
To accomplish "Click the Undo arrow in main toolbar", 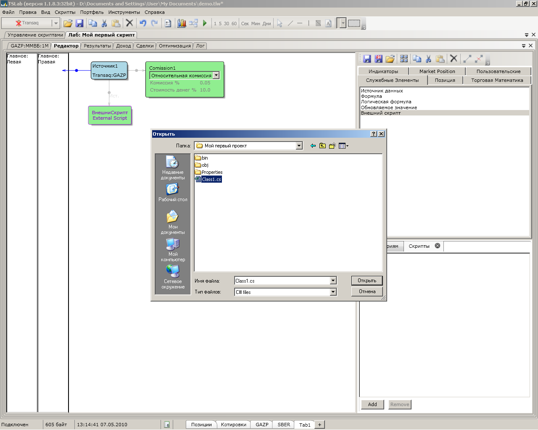I will [x=143, y=23].
